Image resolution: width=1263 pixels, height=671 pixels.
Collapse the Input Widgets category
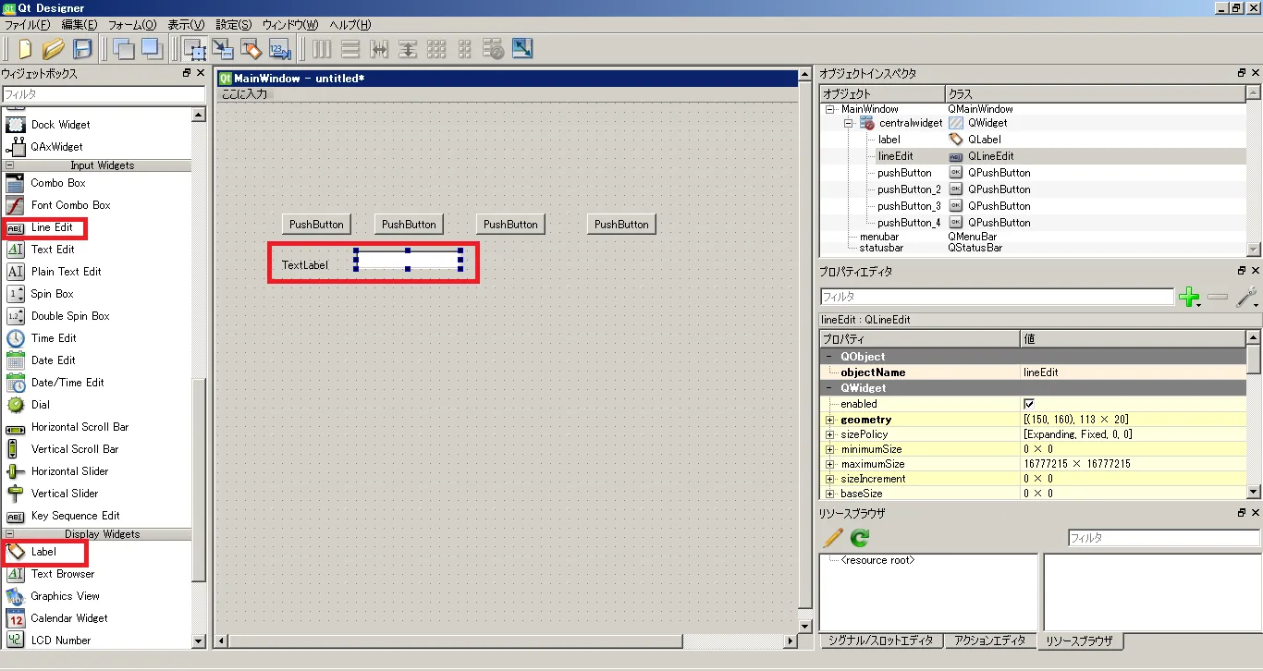[10, 165]
